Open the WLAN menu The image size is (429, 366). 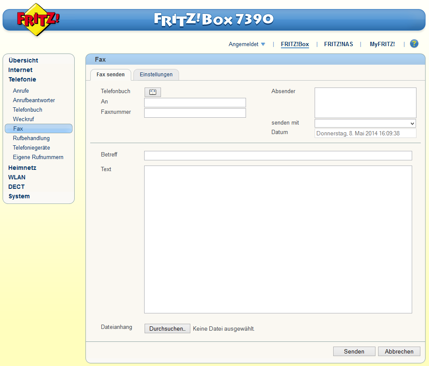coord(17,178)
